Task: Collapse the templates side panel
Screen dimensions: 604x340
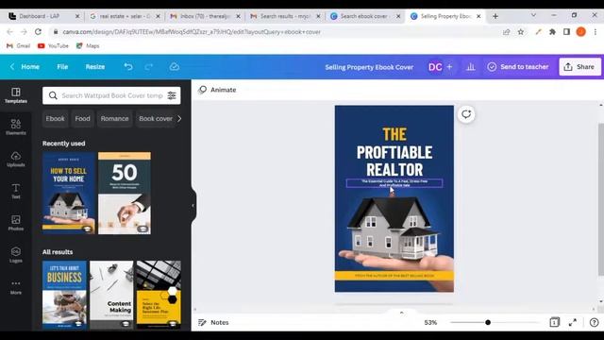Action: coord(193,206)
